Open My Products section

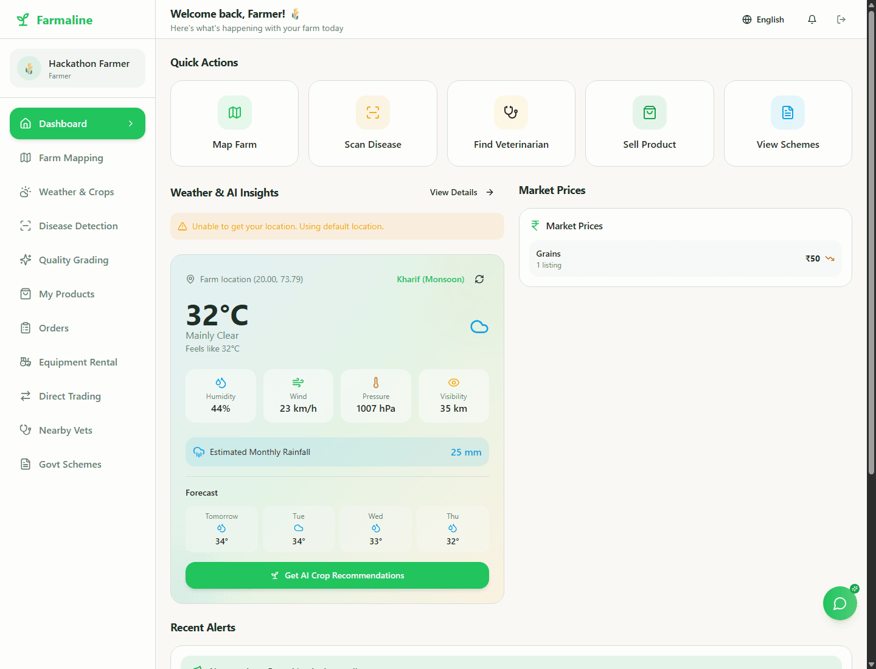[x=77, y=294]
